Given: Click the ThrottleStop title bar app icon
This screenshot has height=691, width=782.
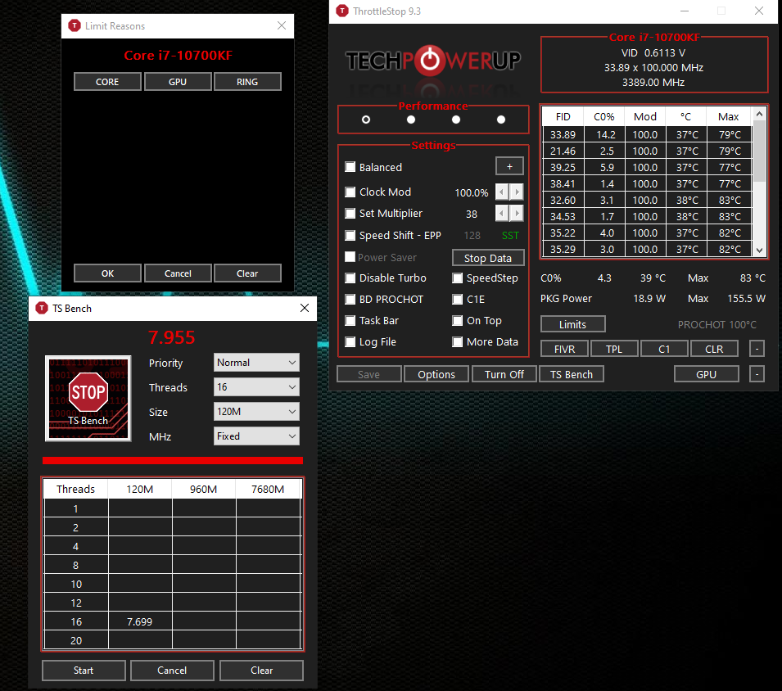Looking at the screenshot, I should tap(342, 11).
